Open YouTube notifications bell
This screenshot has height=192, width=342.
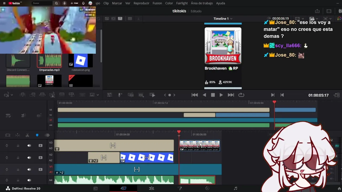coord(83,3)
